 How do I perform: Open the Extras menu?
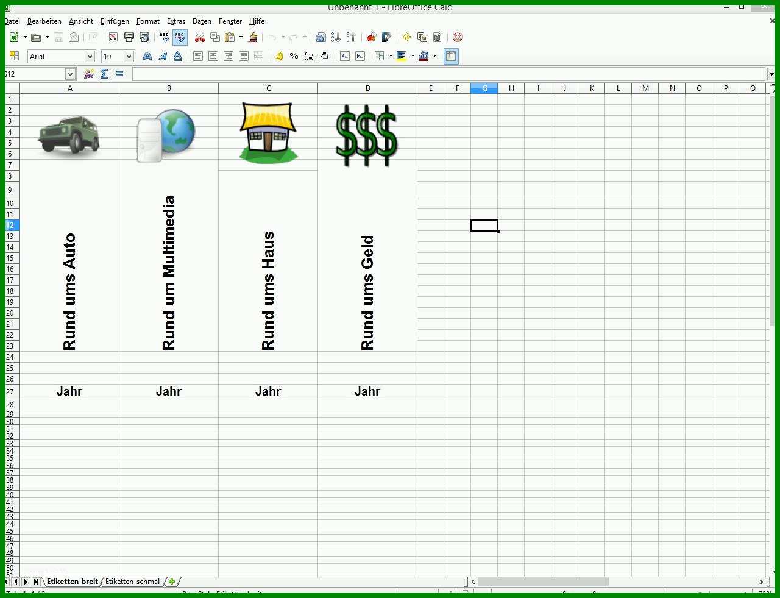click(176, 21)
